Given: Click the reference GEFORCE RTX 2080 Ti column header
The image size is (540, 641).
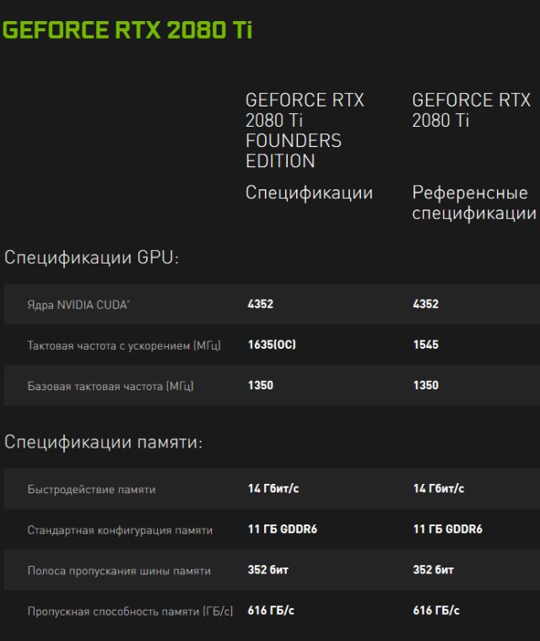Looking at the screenshot, I should [471, 110].
